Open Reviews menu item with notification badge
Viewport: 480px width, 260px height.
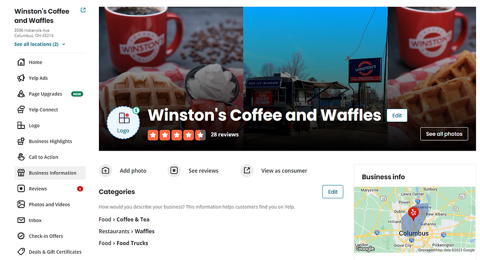click(50, 189)
